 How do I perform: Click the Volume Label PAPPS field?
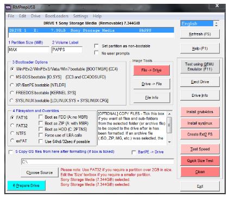67,49
